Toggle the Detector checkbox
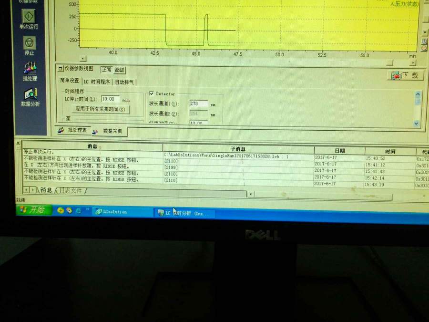 click(152, 93)
